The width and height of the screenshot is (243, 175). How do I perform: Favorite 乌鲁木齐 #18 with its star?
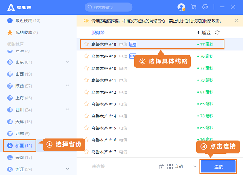coord(86,44)
